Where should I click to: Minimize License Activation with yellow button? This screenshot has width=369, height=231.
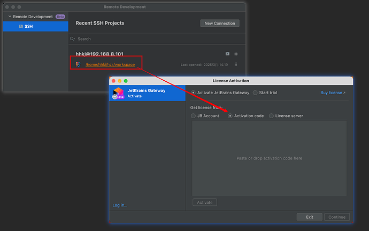[x=120, y=81]
